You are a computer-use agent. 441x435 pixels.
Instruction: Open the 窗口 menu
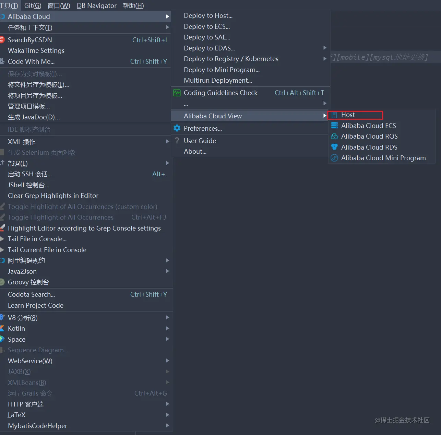(59, 5)
